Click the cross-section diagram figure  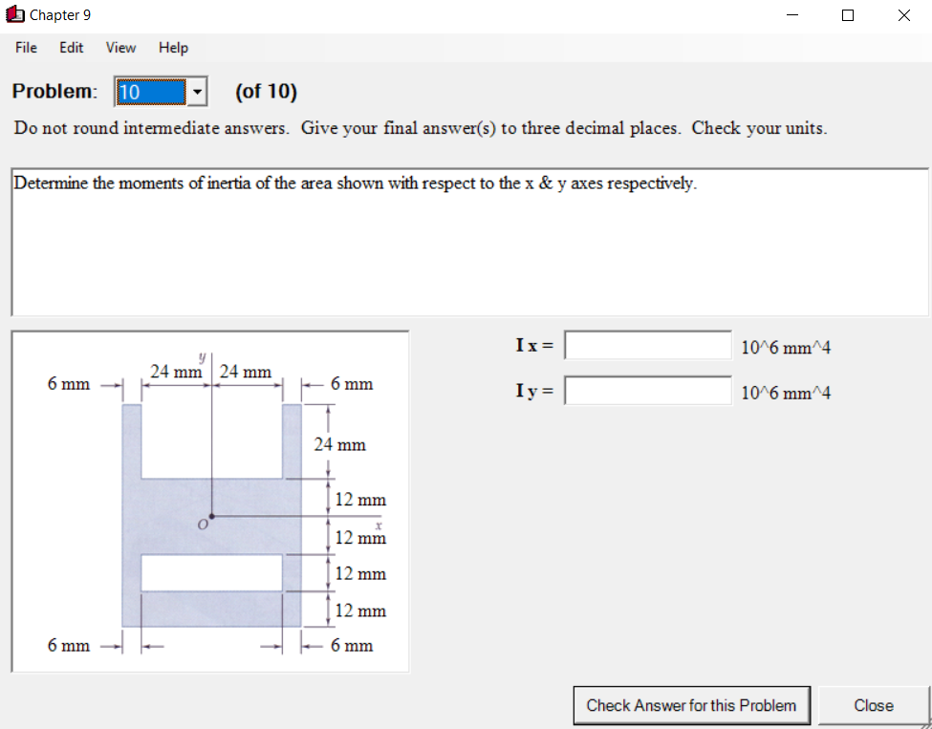pos(210,502)
